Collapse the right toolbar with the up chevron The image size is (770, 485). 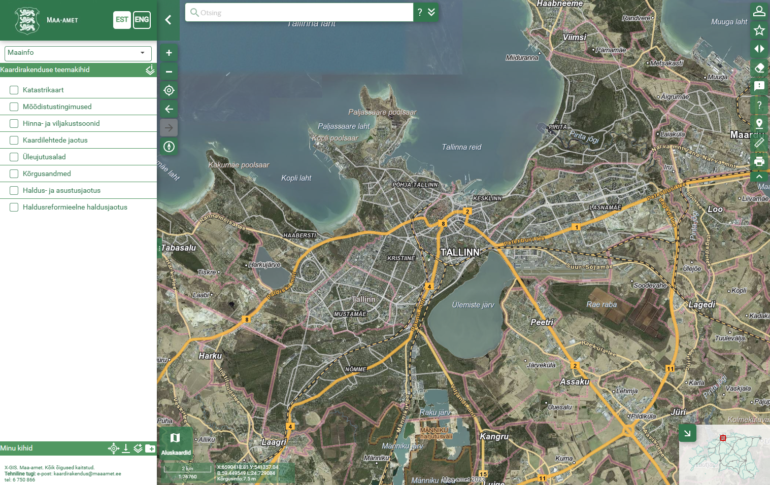759,176
